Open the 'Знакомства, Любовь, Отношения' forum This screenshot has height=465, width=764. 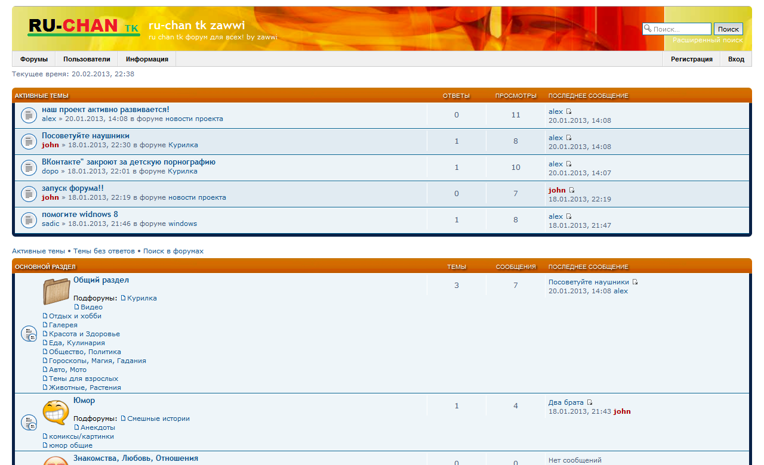tap(135, 458)
